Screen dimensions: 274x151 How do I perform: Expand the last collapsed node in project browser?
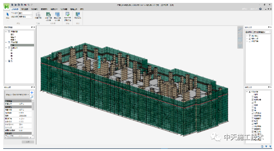click(x=6, y=61)
